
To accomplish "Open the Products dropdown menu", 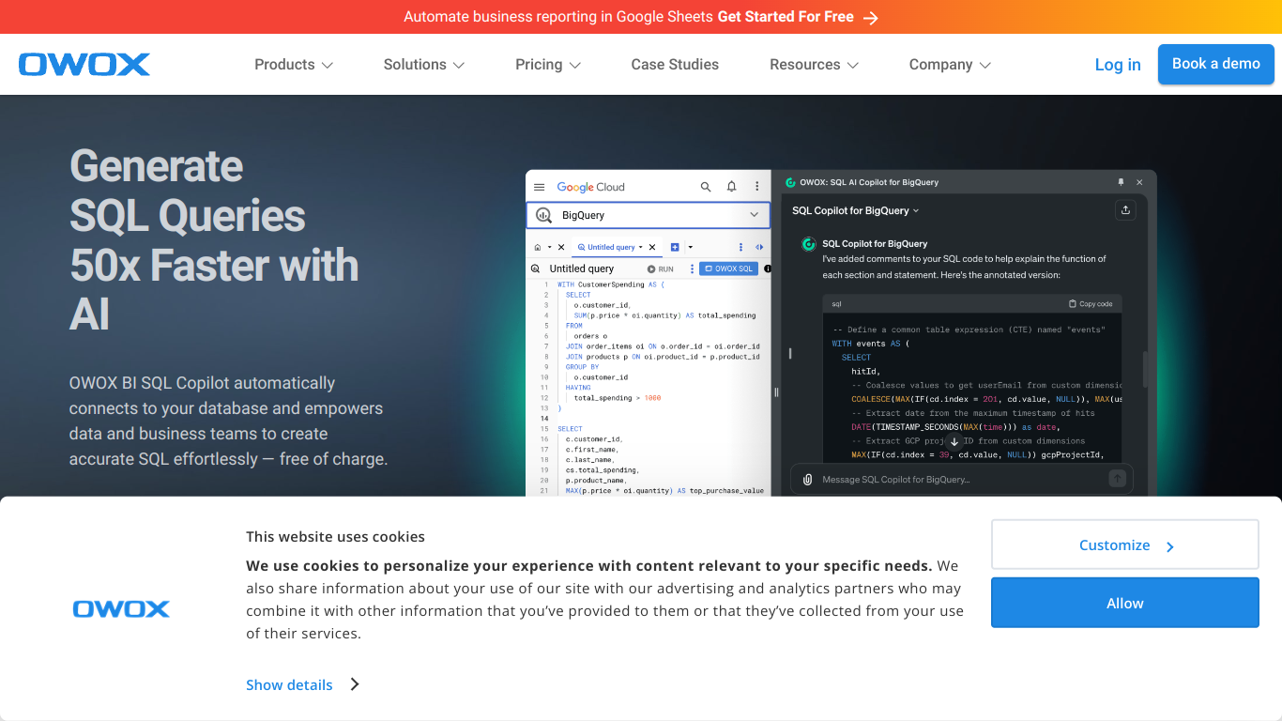I will pos(294,65).
